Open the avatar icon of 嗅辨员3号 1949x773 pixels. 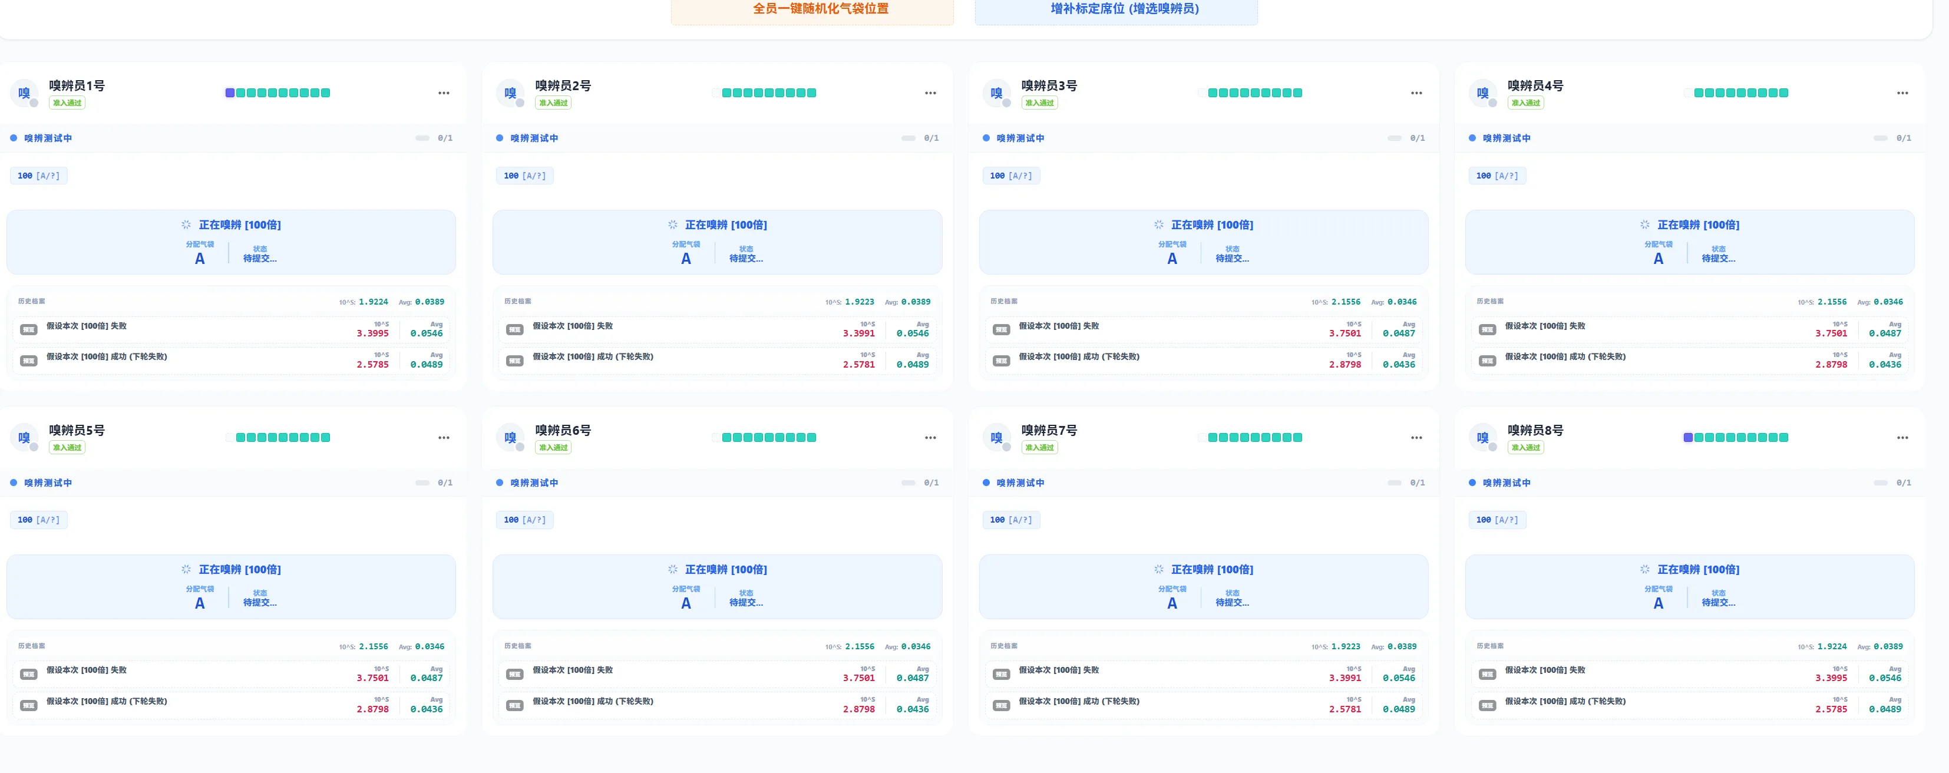(996, 93)
